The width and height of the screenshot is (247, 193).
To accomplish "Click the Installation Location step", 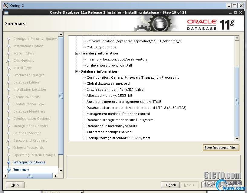I will point(30,90).
